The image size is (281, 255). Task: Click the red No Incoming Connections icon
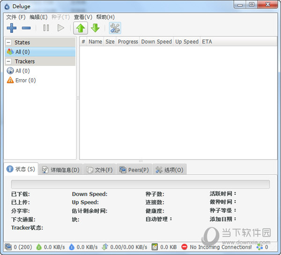click(184, 247)
